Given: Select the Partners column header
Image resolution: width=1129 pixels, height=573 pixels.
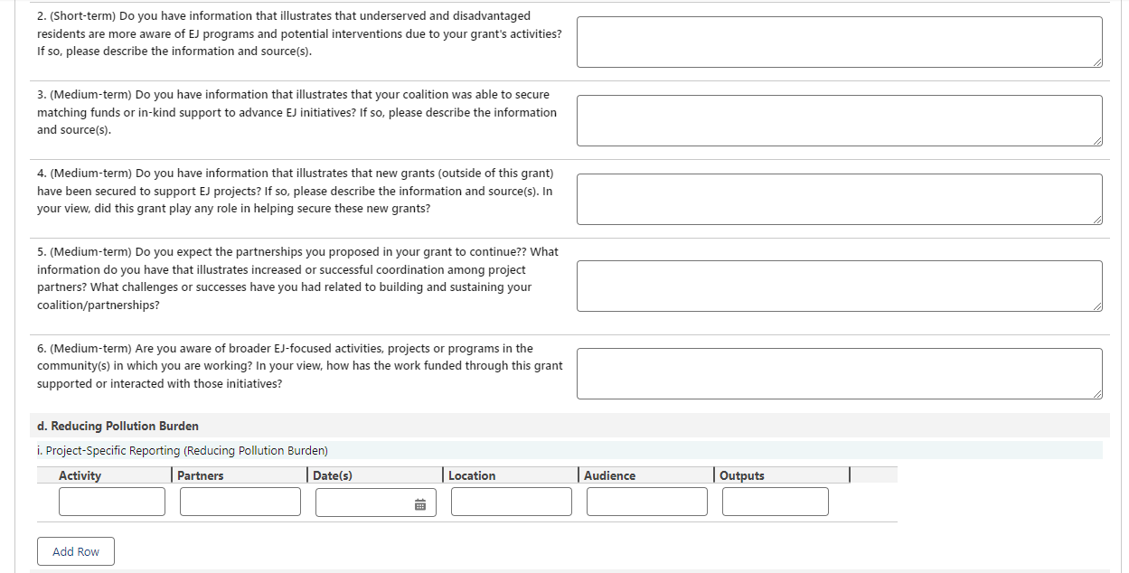Looking at the screenshot, I should pyautogui.click(x=201, y=475).
